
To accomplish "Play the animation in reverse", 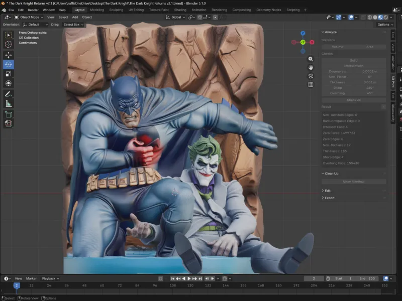I will point(183,278).
